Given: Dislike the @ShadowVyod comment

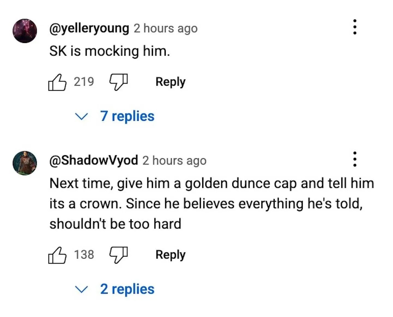Looking at the screenshot, I should coord(118,255).
